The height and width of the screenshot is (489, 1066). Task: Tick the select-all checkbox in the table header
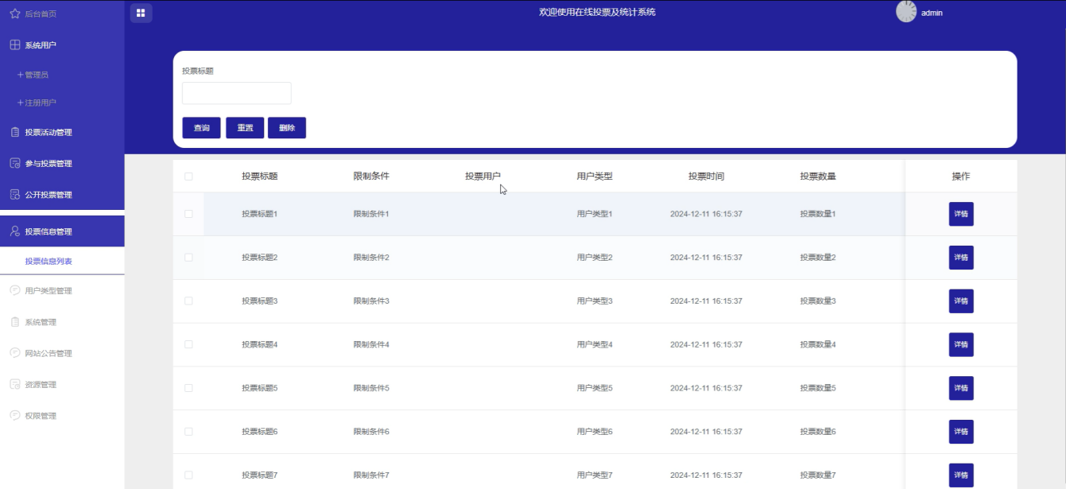[x=188, y=177]
